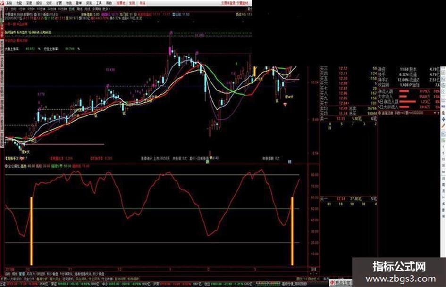Click the 大盘上涨率 label on chart
Viewport: 446px width, 287px height.
(x=12, y=49)
